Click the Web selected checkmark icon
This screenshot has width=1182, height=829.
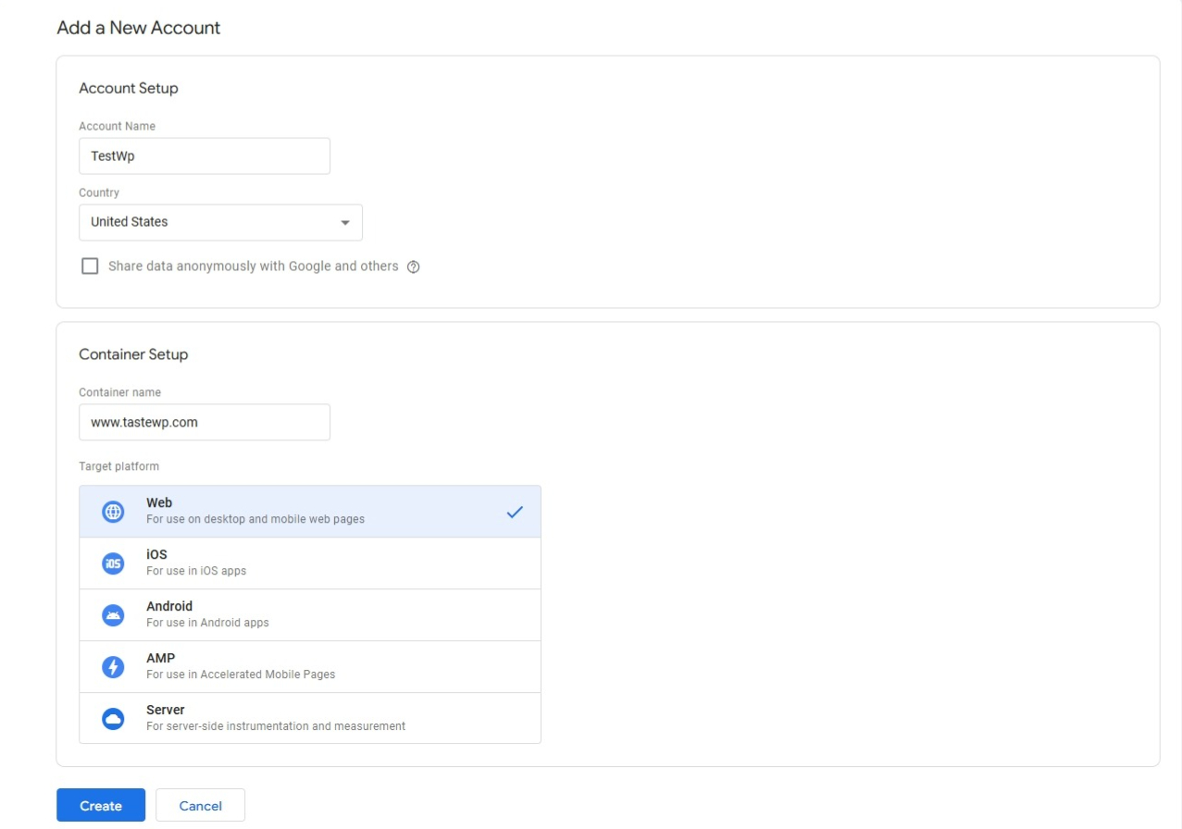pos(515,512)
